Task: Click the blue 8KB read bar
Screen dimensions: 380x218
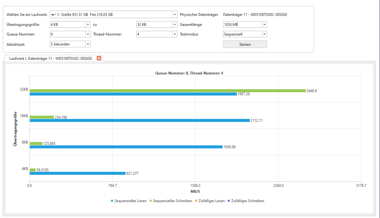Action: click(126, 147)
